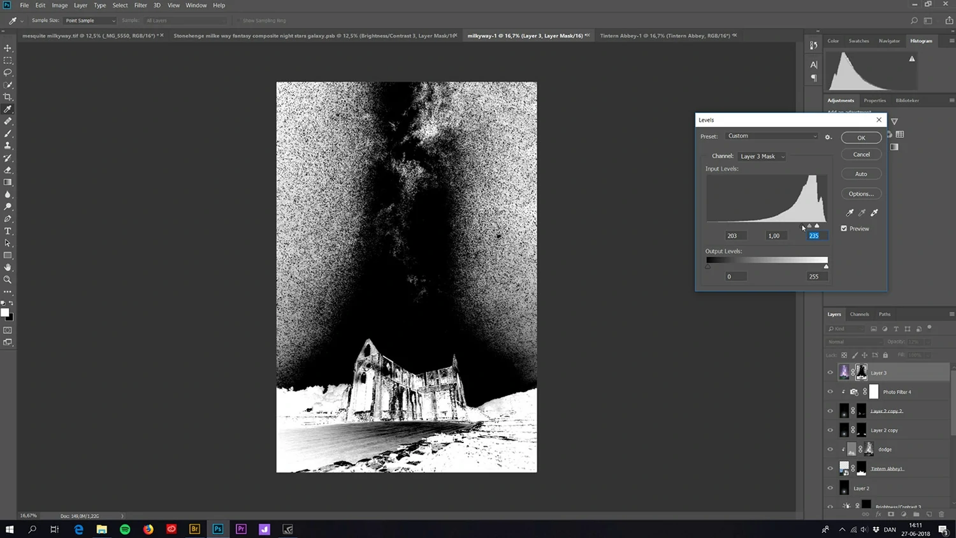Select the Crop tool

point(8,97)
